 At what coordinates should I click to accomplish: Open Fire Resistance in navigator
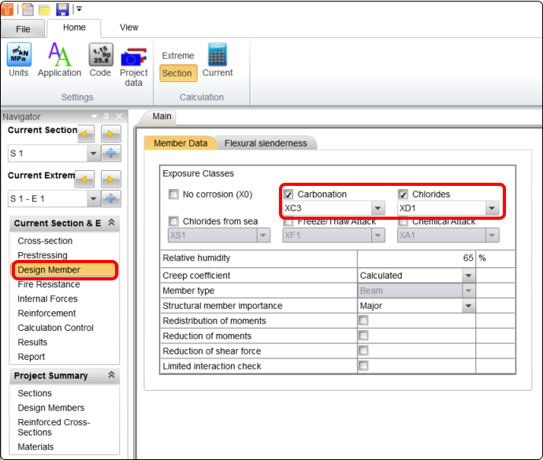click(49, 284)
